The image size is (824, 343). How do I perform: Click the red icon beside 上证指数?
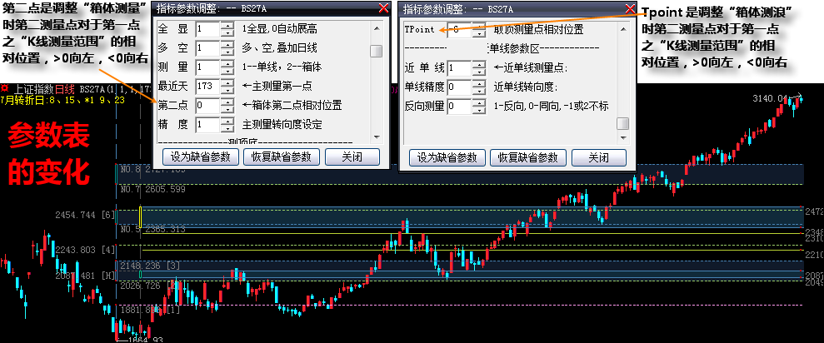5,89
